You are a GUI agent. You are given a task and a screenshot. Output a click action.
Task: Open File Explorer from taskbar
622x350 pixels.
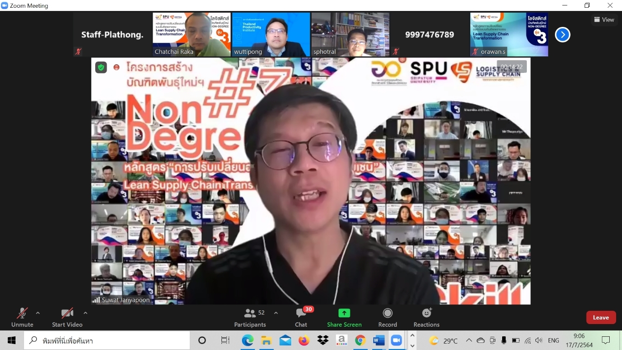pos(266,340)
